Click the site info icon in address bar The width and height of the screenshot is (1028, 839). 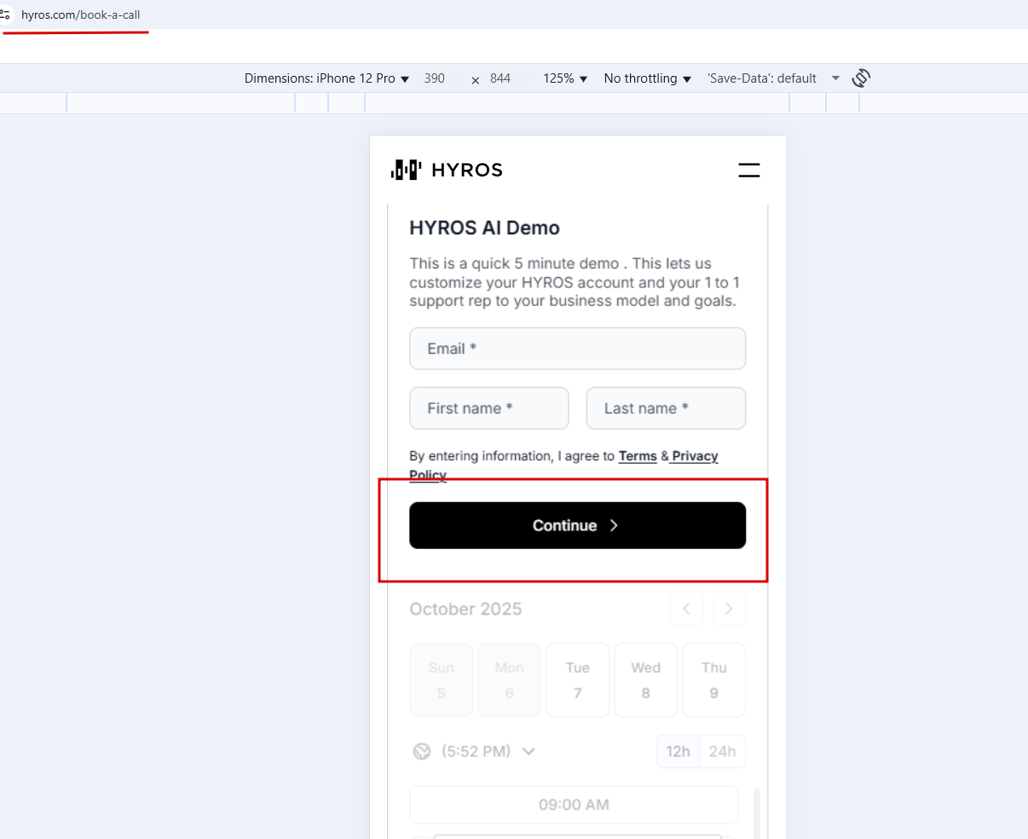tap(5, 14)
